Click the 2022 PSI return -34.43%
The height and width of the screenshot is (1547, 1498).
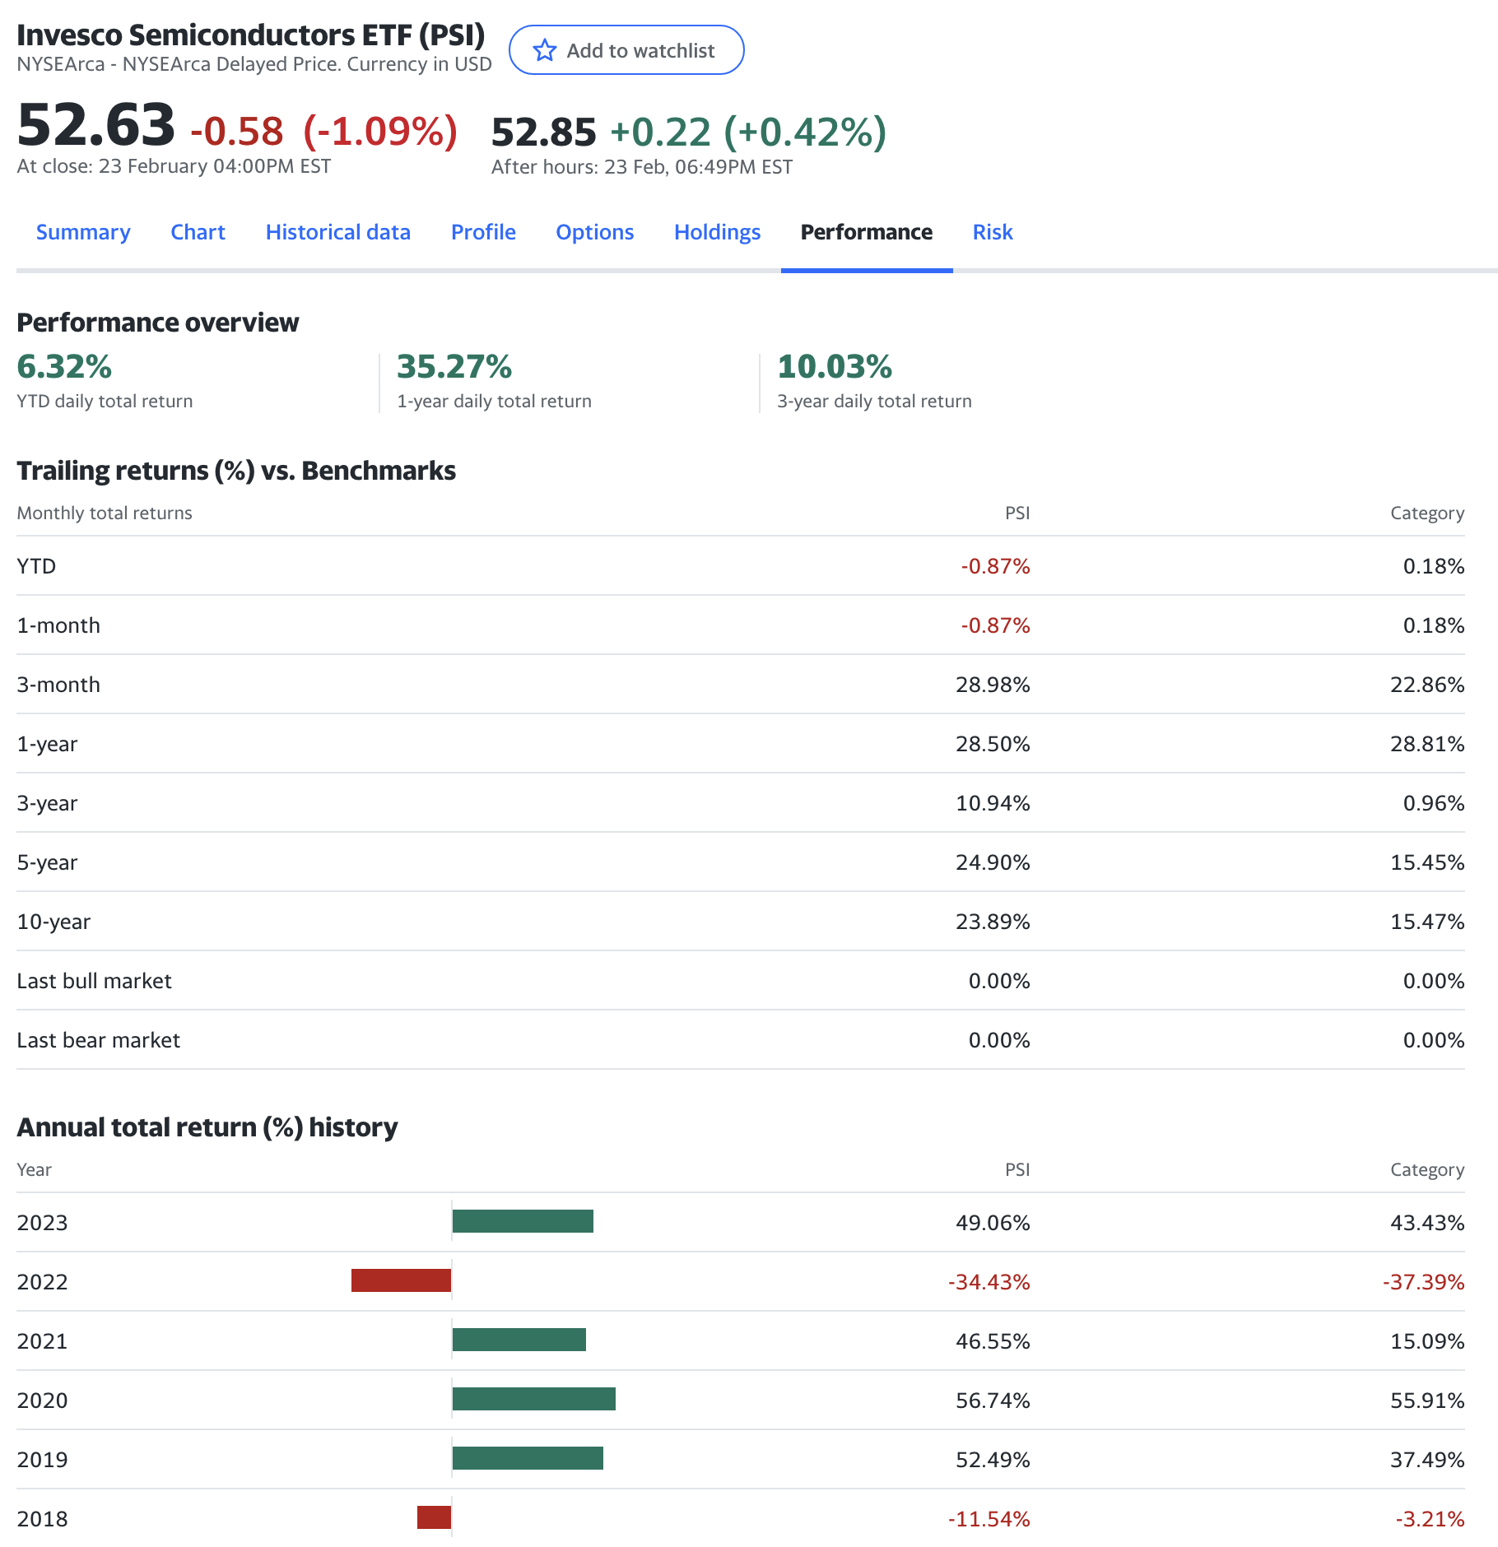point(989,1282)
